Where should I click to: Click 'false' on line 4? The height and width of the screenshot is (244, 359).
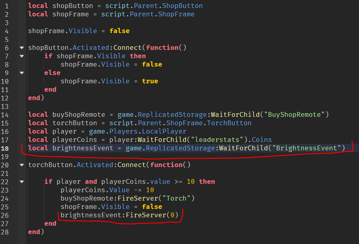119,31
